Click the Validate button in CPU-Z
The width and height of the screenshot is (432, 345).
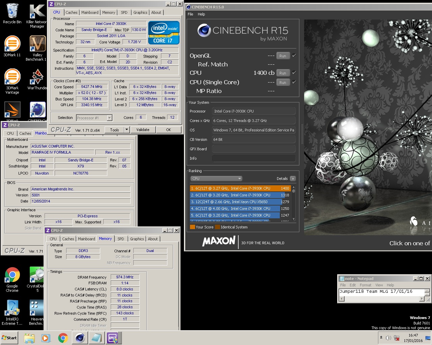coord(143,130)
